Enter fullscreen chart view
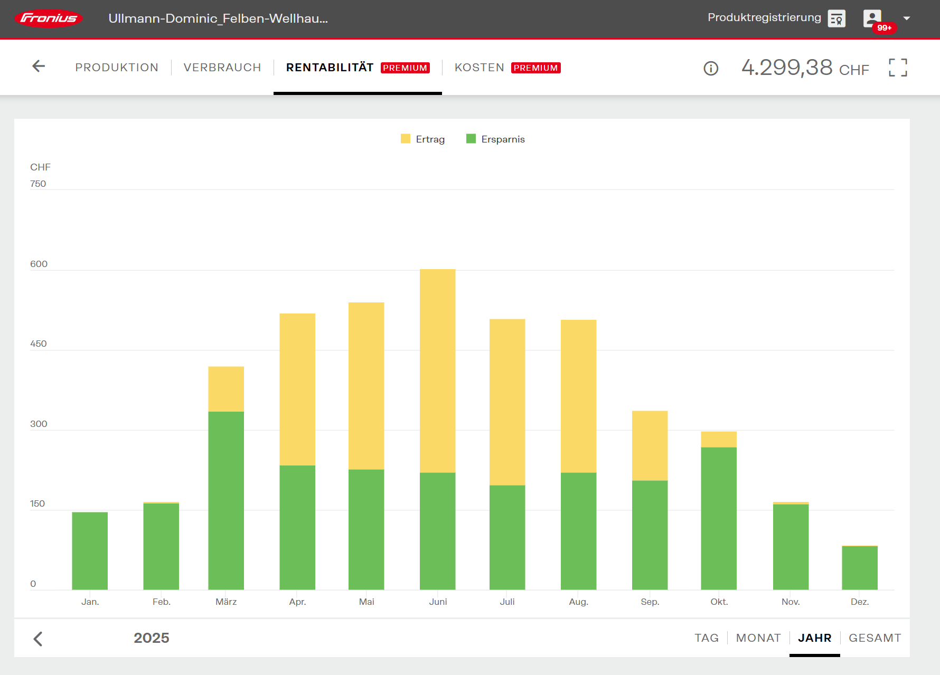 click(898, 68)
